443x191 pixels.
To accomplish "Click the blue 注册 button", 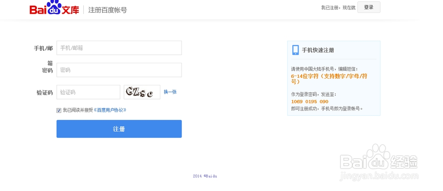I will [x=119, y=129].
